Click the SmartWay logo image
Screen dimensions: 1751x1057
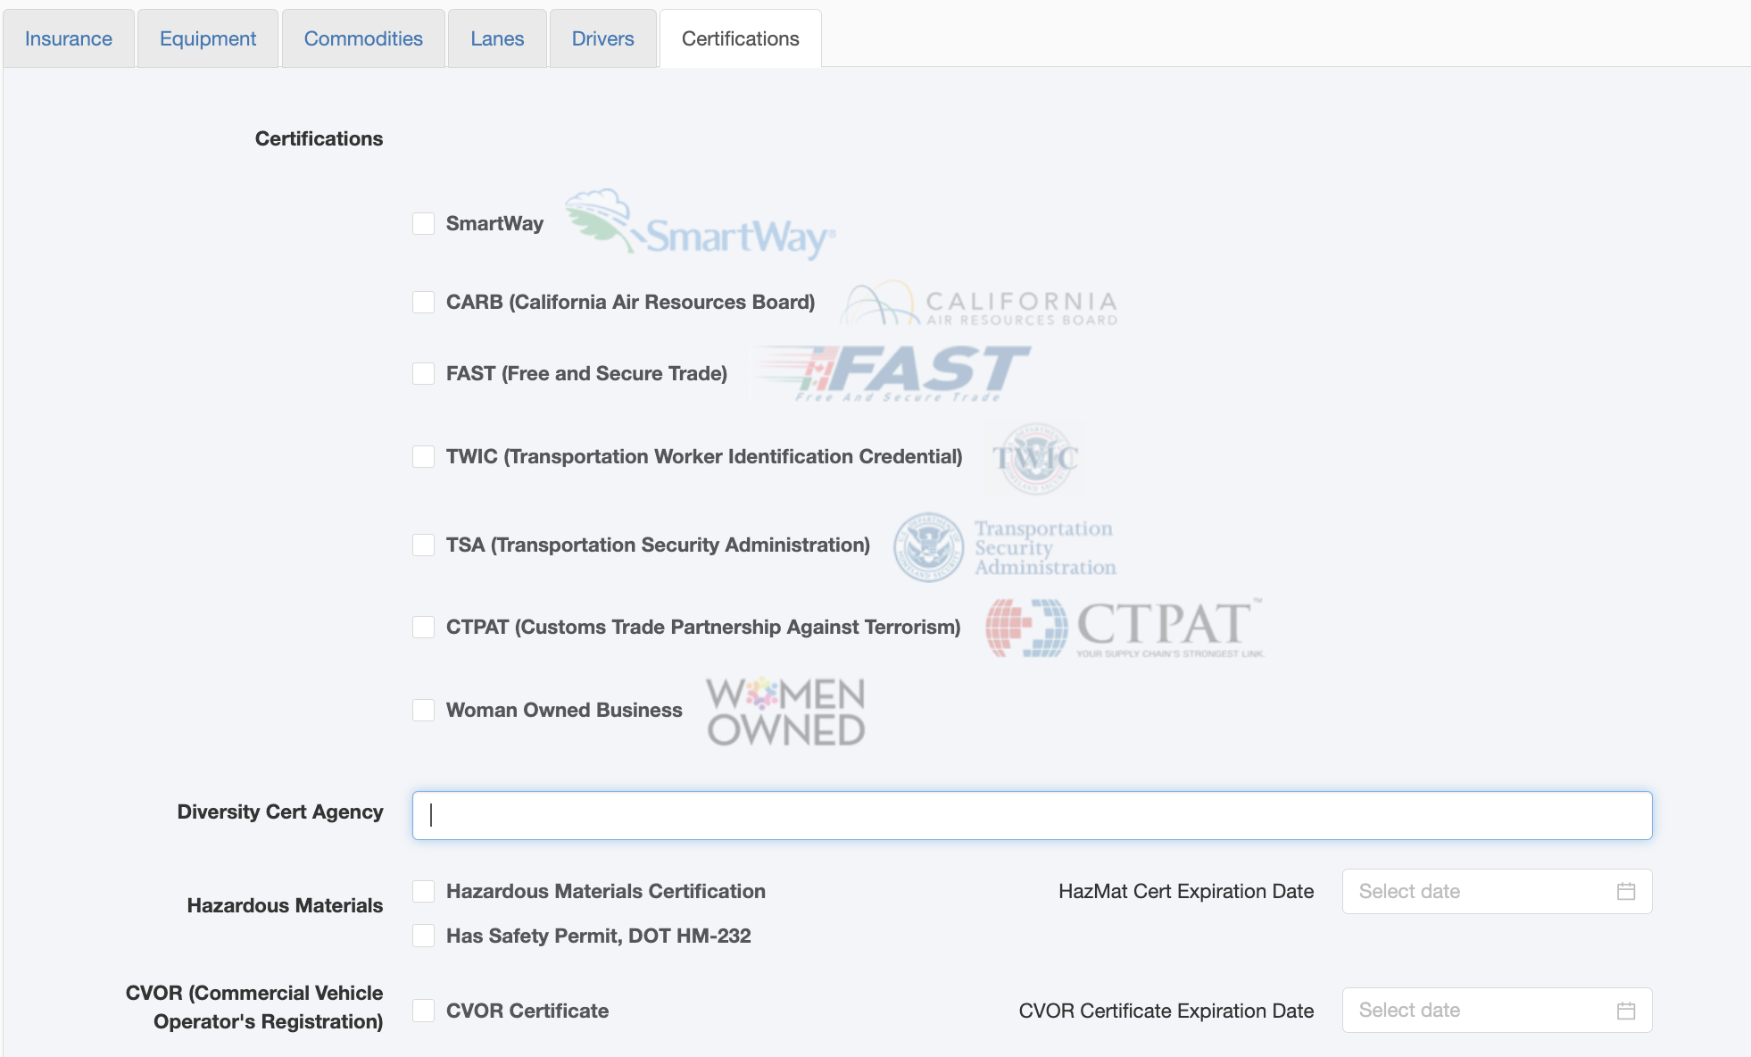coord(701,224)
